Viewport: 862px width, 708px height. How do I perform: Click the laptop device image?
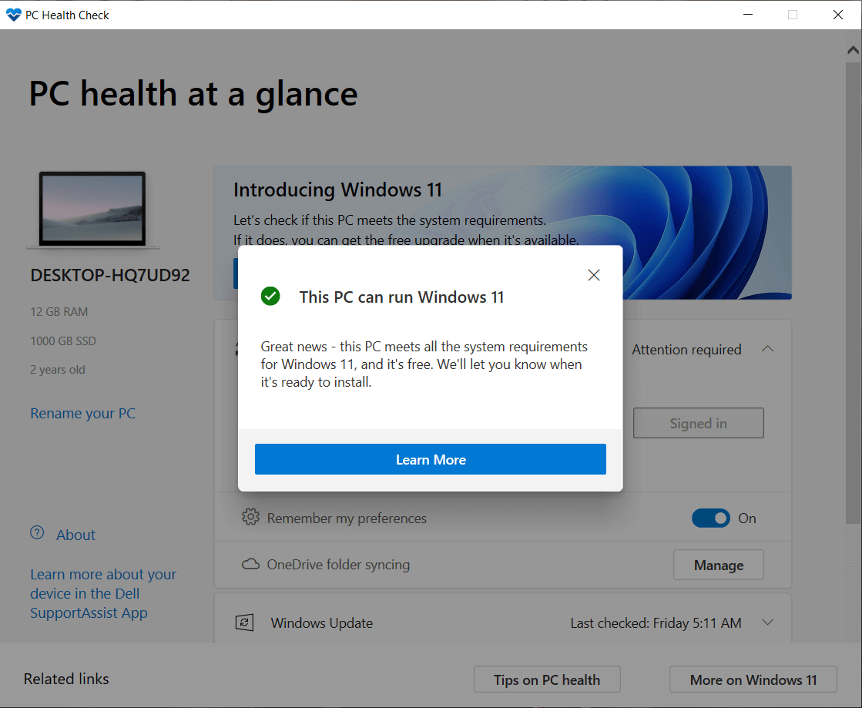92,208
